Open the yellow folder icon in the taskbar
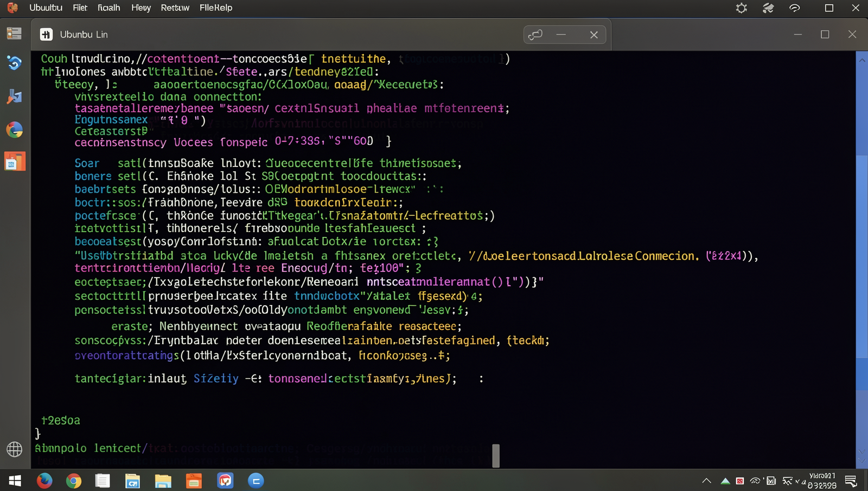 coord(163,481)
